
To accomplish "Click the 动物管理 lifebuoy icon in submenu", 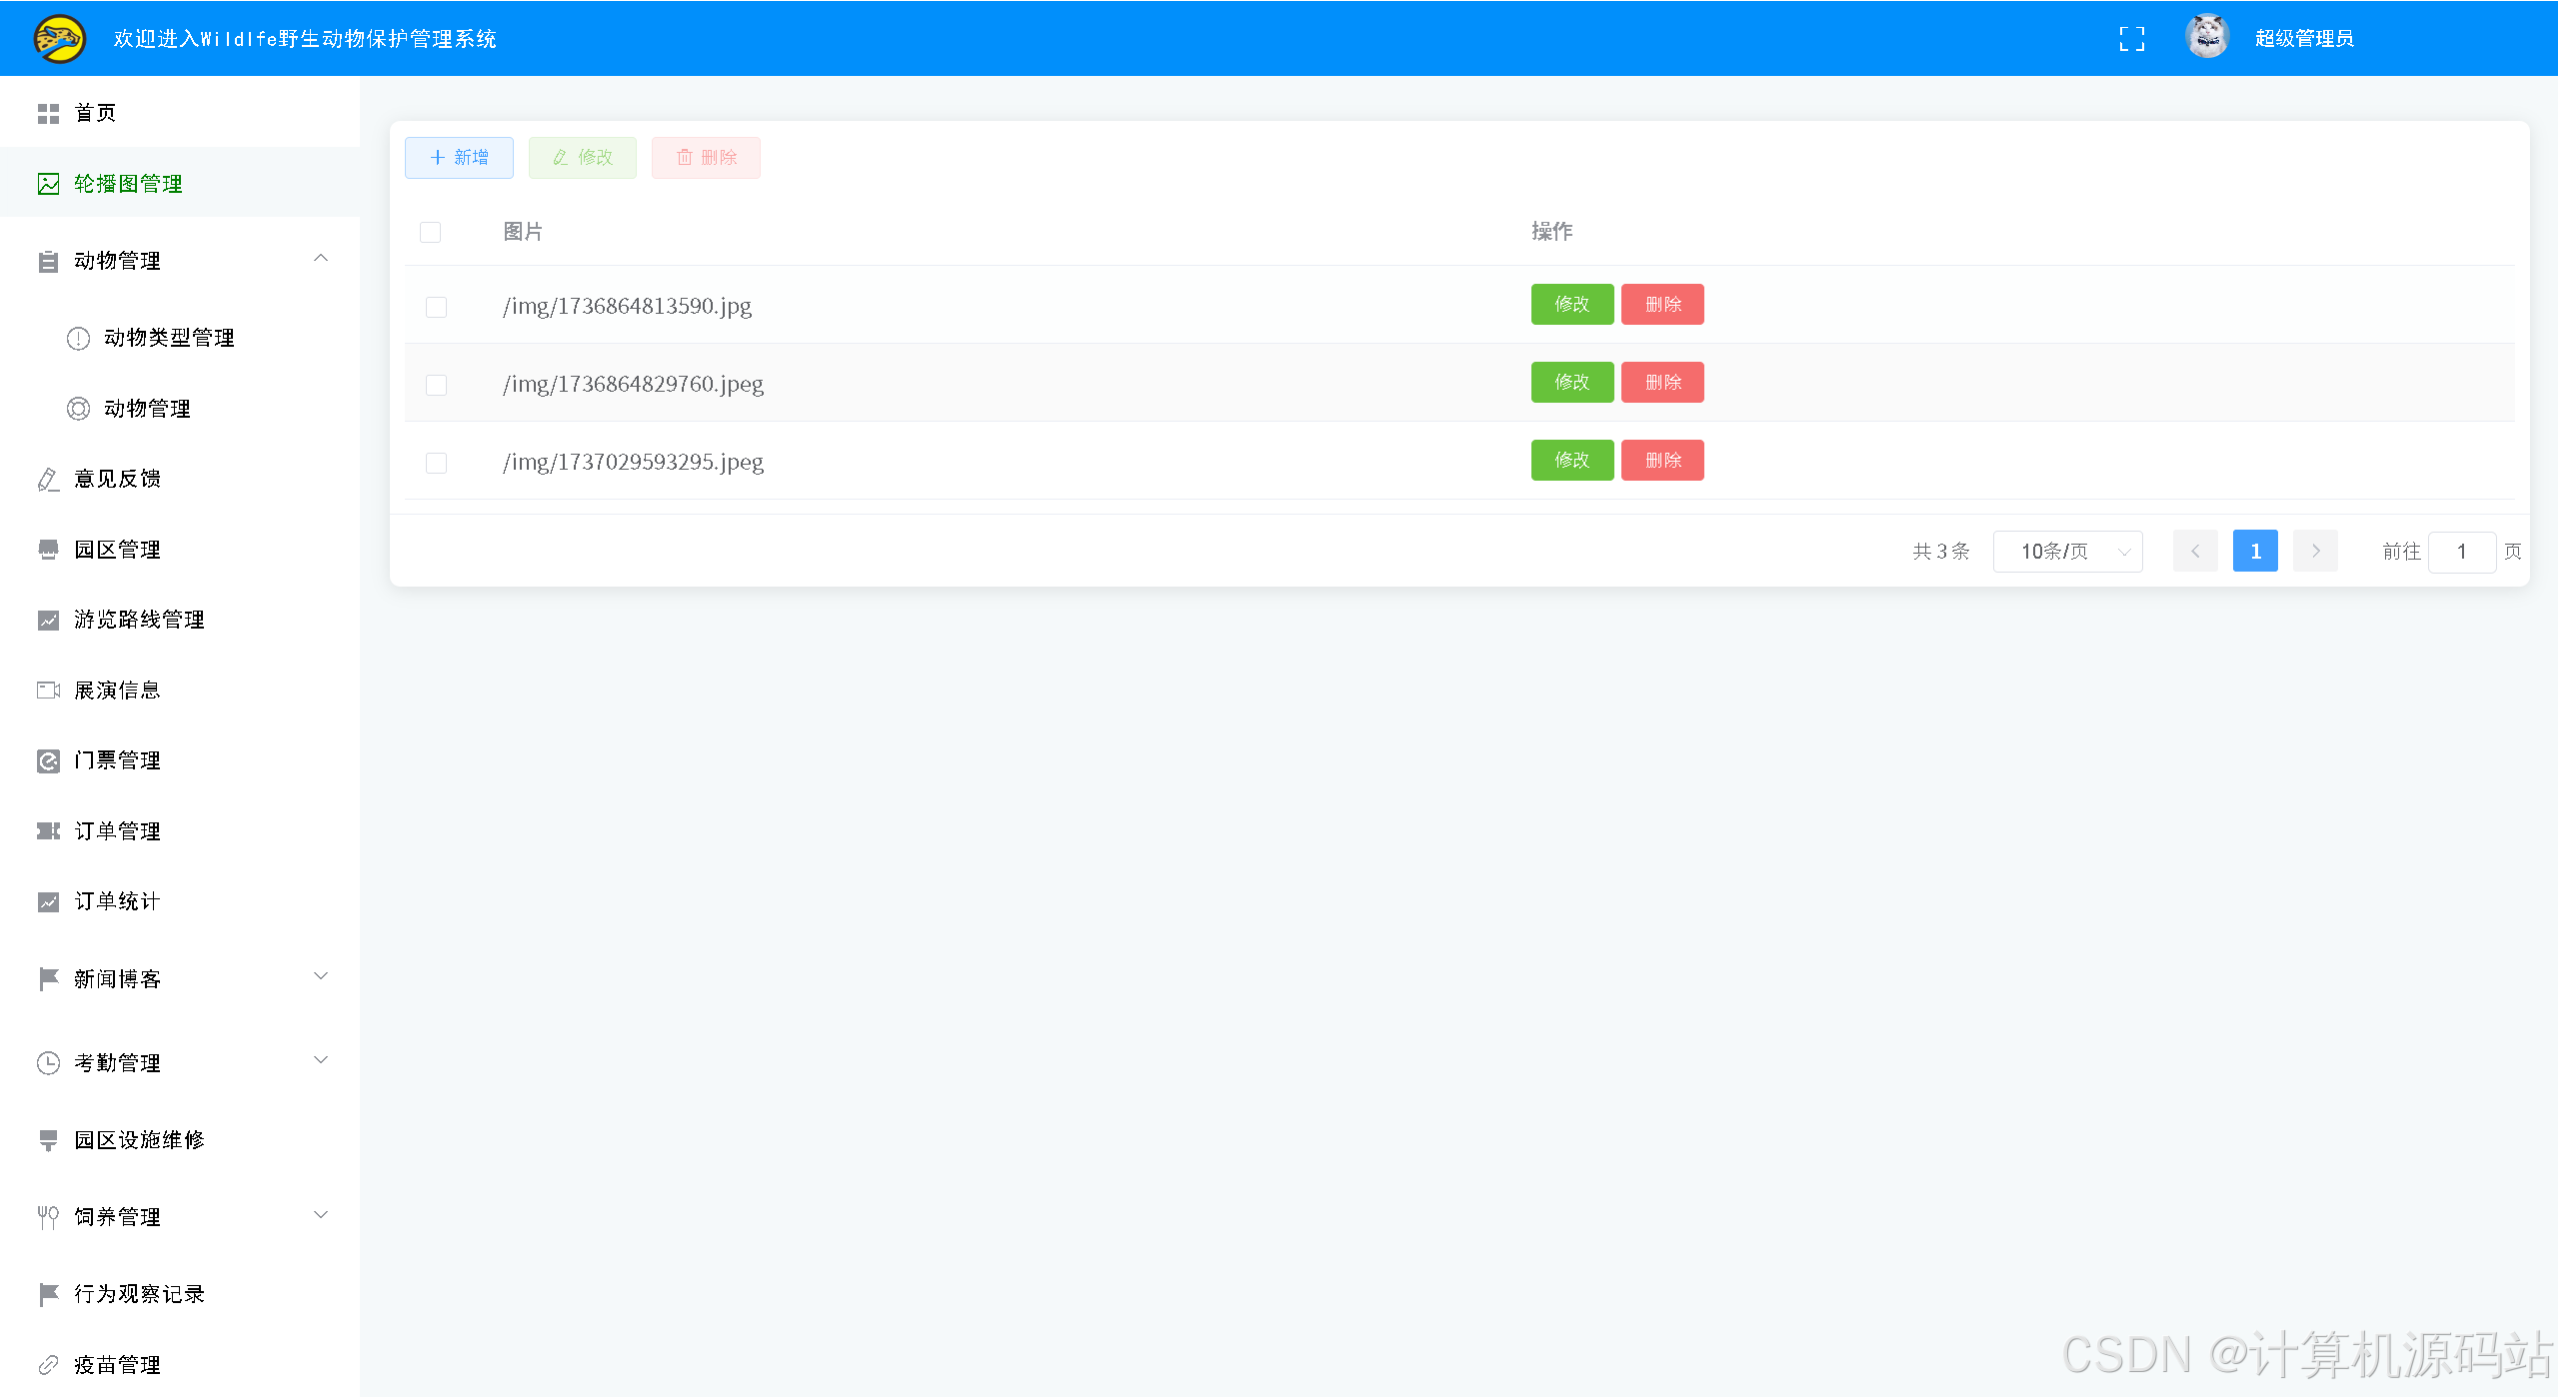I will (x=78, y=409).
